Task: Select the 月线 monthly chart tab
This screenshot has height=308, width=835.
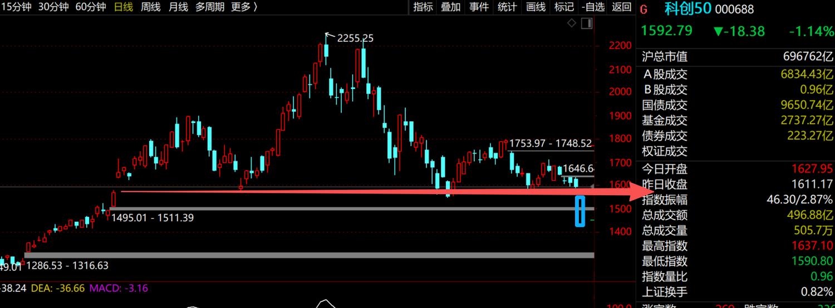Action: pos(178,7)
